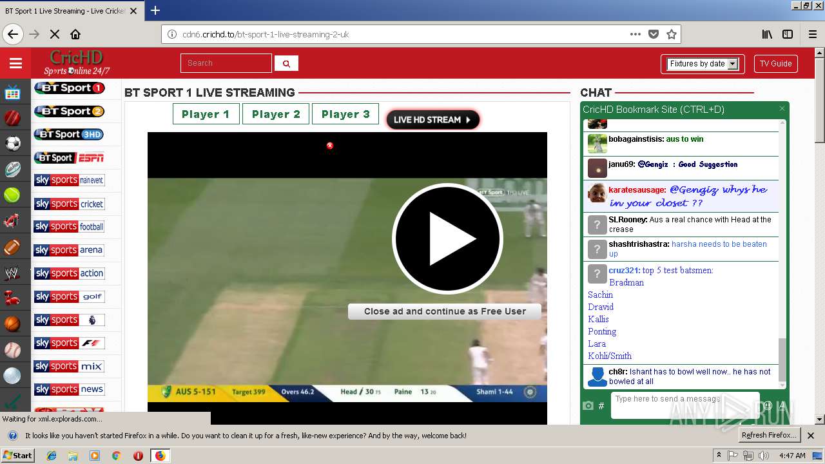Viewport: 825px width, 464px height.
Task: Click the taskbar volume speaker icon
Action: tap(763, 456)
